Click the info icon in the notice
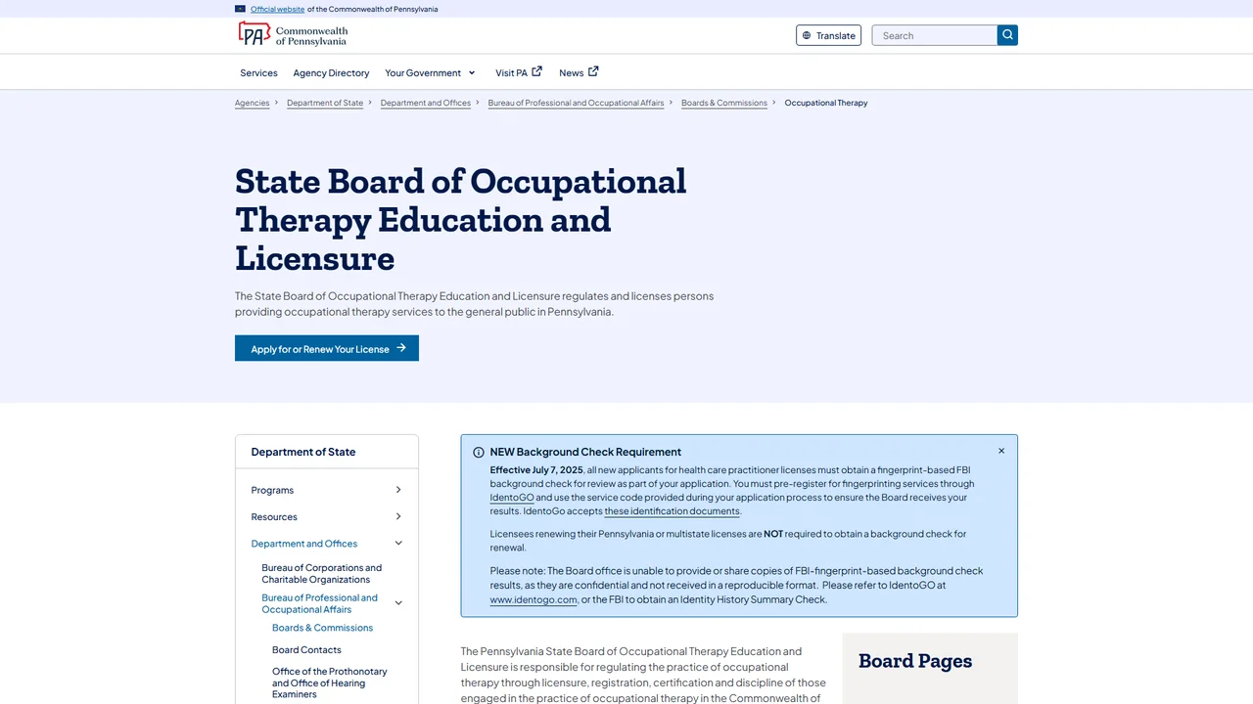The height and width of the screenshot is (704, 1253). click(x=479, y=453)
